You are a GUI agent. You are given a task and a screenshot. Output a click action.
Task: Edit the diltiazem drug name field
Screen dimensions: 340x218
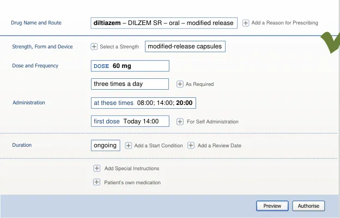[163, 23]
